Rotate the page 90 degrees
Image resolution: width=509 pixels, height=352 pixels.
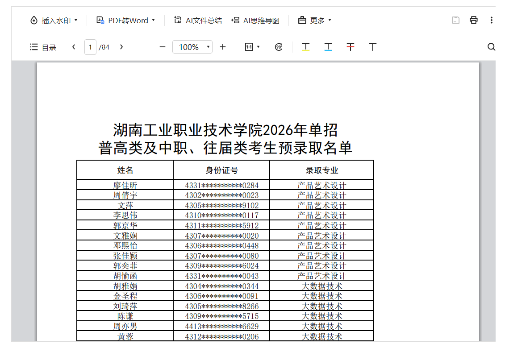(x=279, y=47)
